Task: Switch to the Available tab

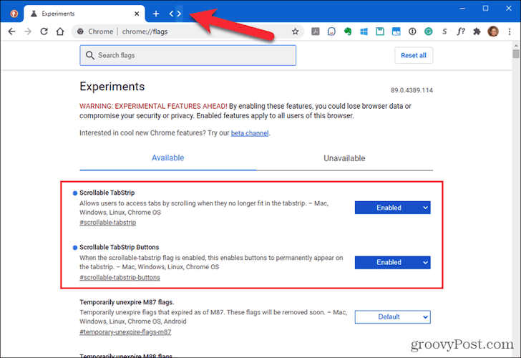Action: click(167, 158)
